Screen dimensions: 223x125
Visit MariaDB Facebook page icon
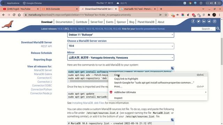pyautogui.click(x=193, y=21)
